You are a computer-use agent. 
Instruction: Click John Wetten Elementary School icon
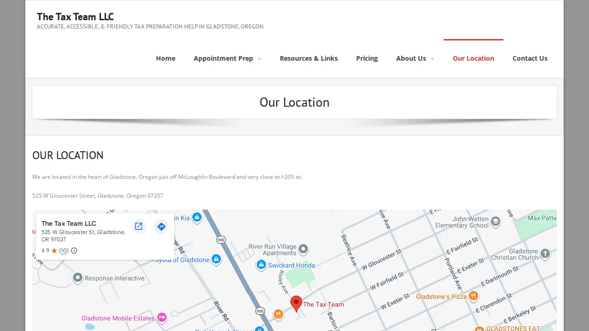coord(496,222)
